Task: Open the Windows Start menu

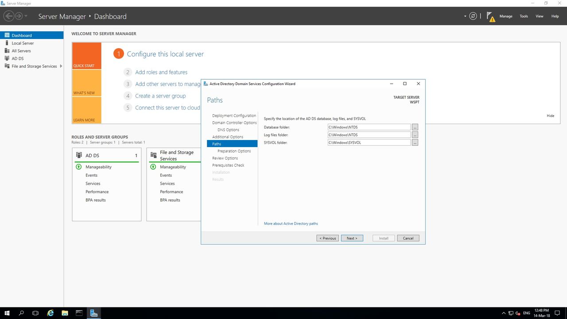Action: (7, 313)
